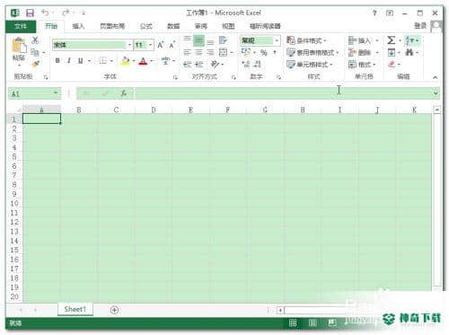The image size is (449, 335).
Task: Click the Undo arrow in quick access toolbar
Action: click(x=45, y=13)
